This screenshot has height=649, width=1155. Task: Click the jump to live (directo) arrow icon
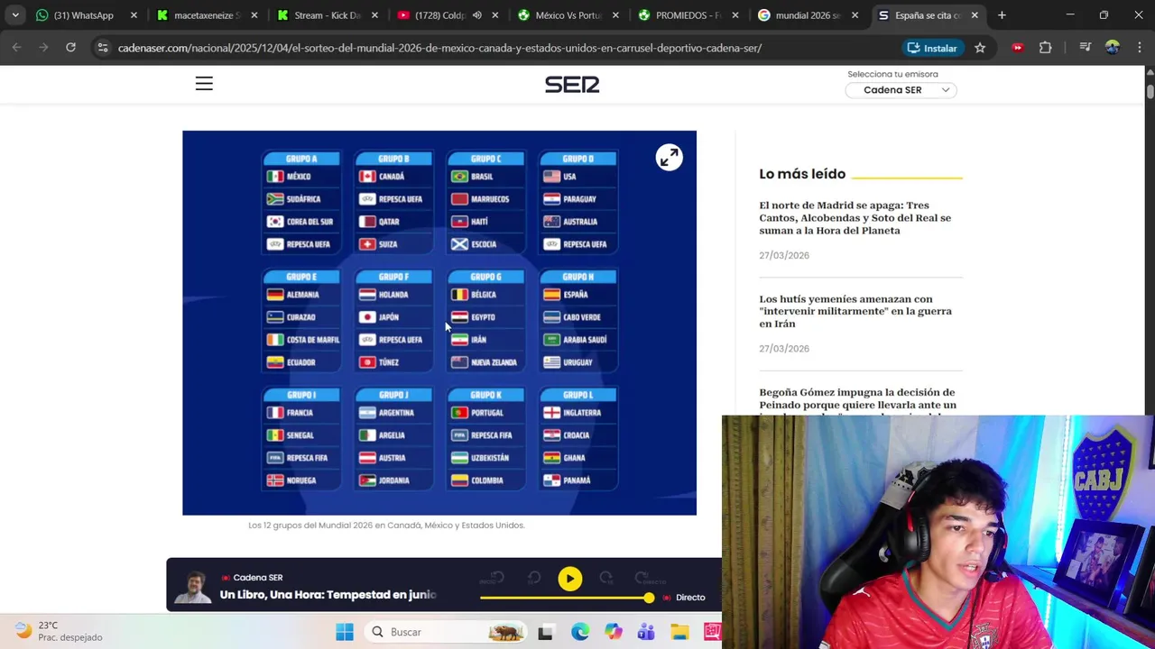pos(643,579)
